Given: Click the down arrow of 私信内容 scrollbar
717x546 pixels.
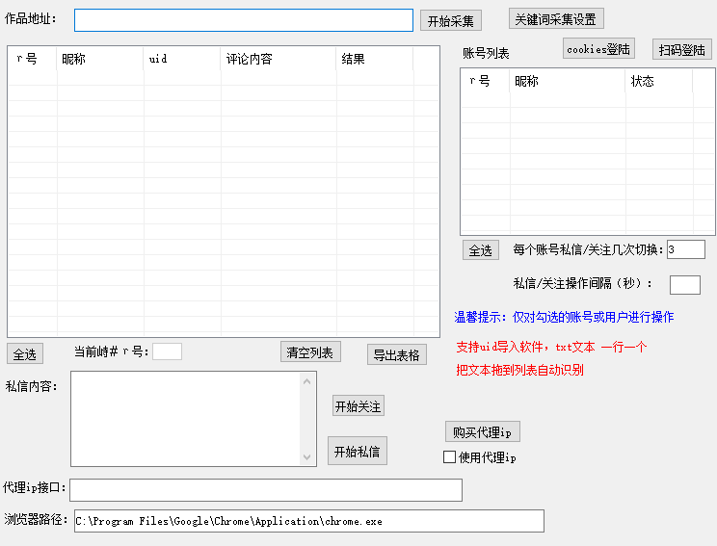Looking at the screenshot, I should 307,457.
